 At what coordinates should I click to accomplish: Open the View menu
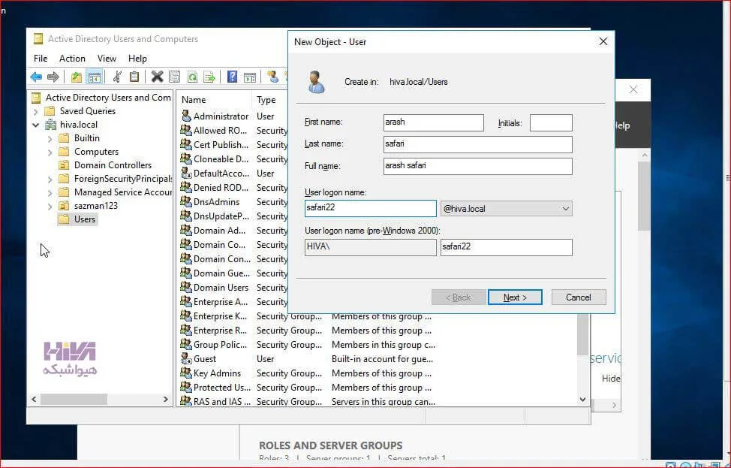[x=107, y=59]
